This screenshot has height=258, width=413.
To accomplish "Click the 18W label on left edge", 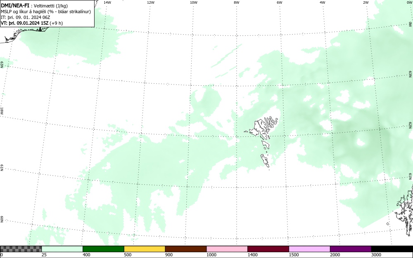I will point(2,110).
